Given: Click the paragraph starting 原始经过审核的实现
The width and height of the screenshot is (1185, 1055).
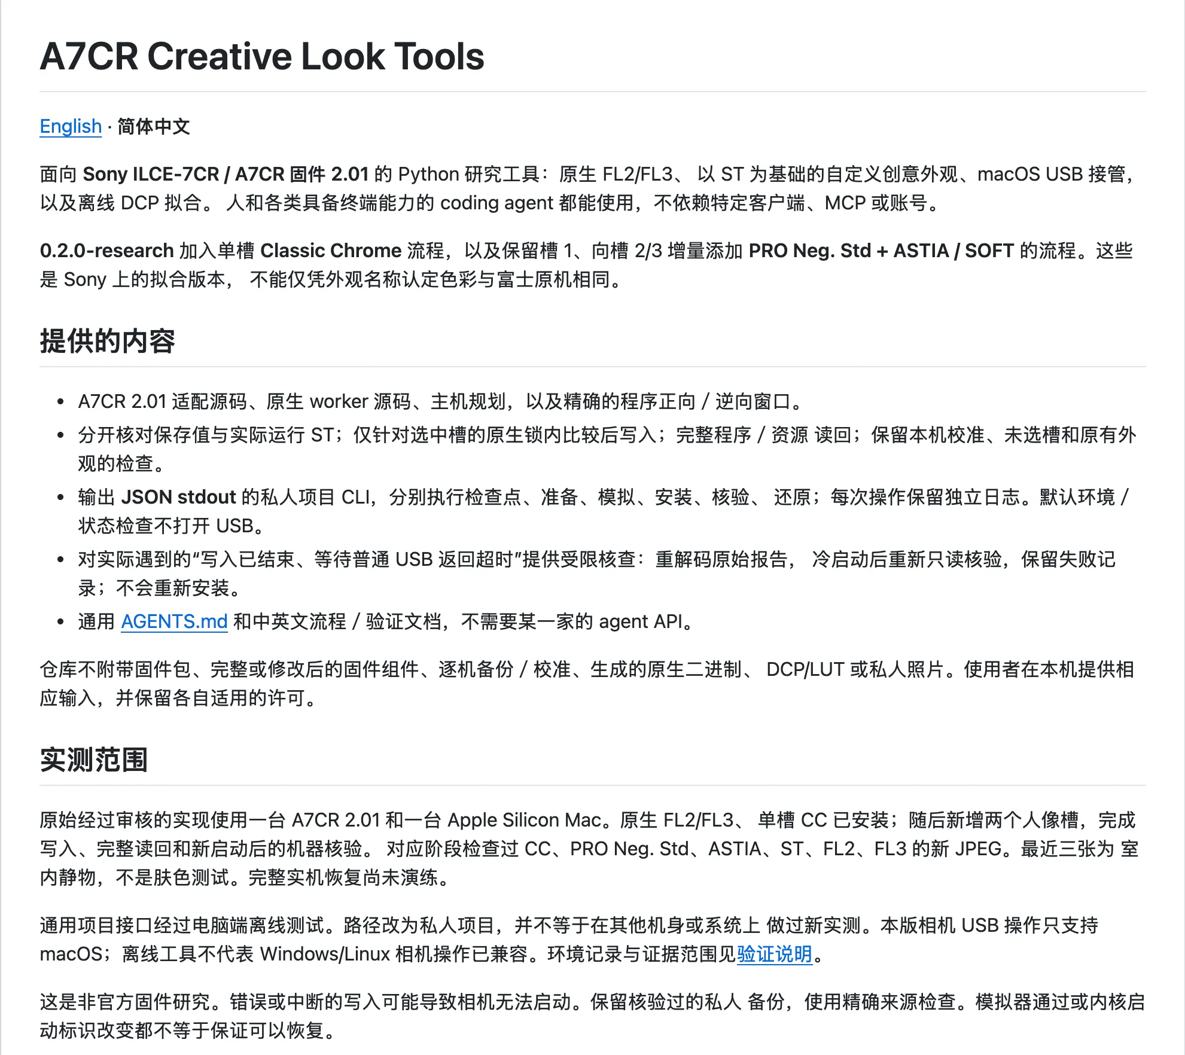Looking at the screenshot, I should (589, 849).
